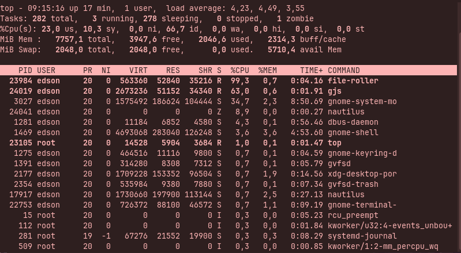
Task: Click the 8:50.69 time of gnome-system-mo
Action: [x=306, y=101]
